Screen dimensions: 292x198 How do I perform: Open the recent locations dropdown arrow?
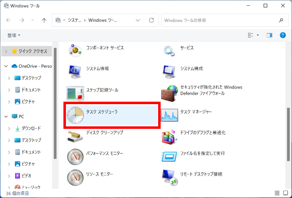33,20
